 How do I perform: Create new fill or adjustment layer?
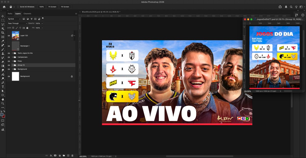(x=59, y=155)
